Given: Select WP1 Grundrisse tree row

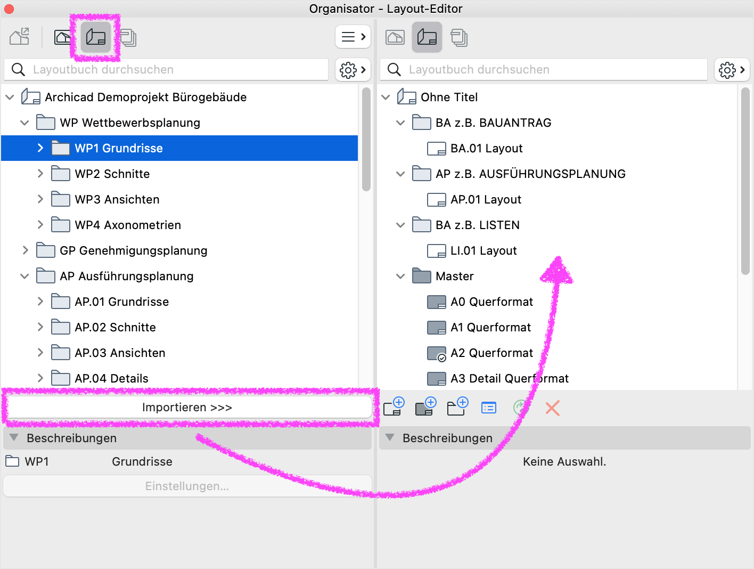Looking at the screenshot, I should [179, 148].
